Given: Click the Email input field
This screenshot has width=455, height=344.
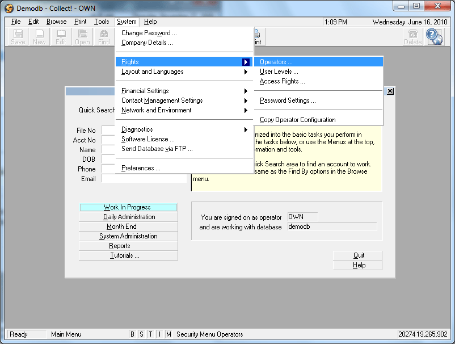Looking at the screenshot, I should (144, 179).
